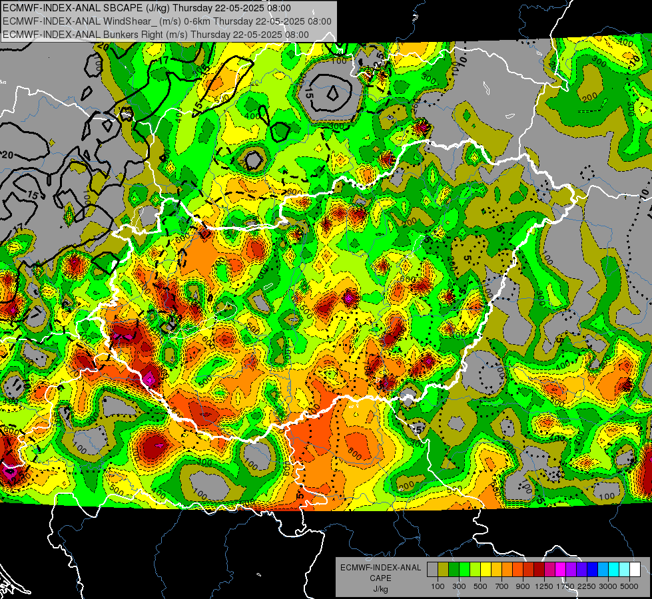Click the legend tick label 1750
Image resolution: width=652 pixels, height=599 pixels.
(x=565, y=586)
